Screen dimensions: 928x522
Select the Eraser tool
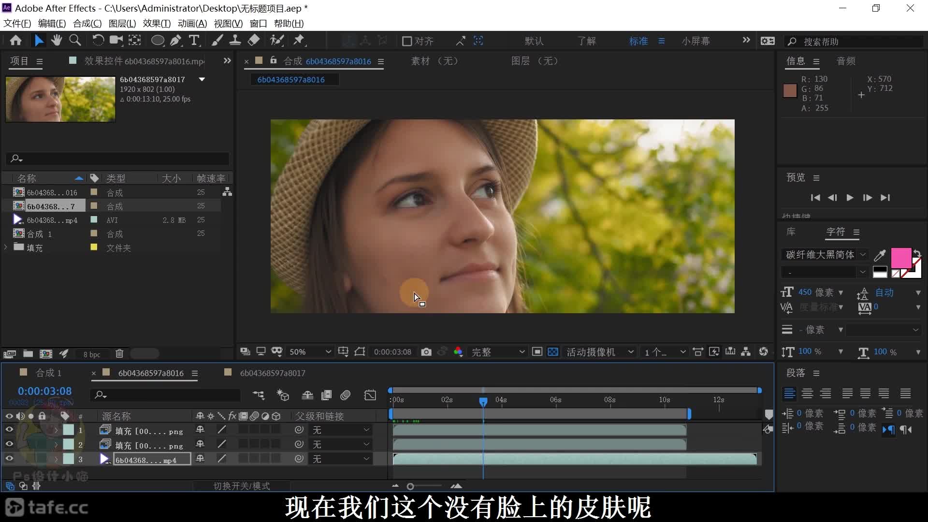[x=254, y=41]
